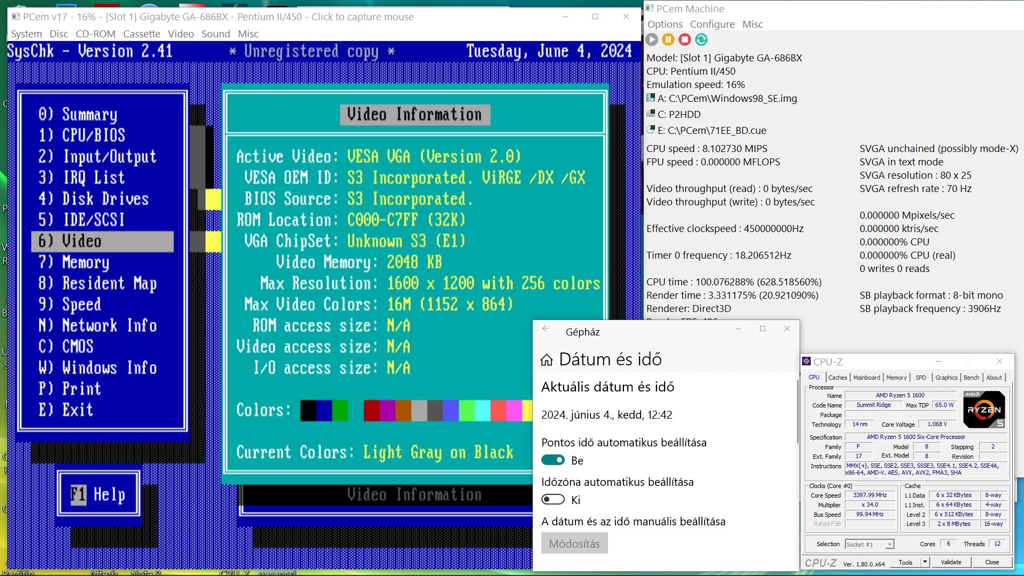Click the Validate button in CPU-Z

[x=951, y=562]
